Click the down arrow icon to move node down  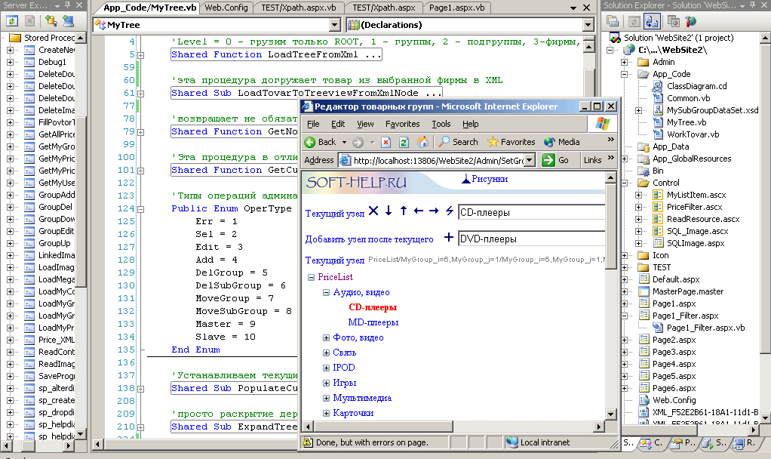point(389,211)
